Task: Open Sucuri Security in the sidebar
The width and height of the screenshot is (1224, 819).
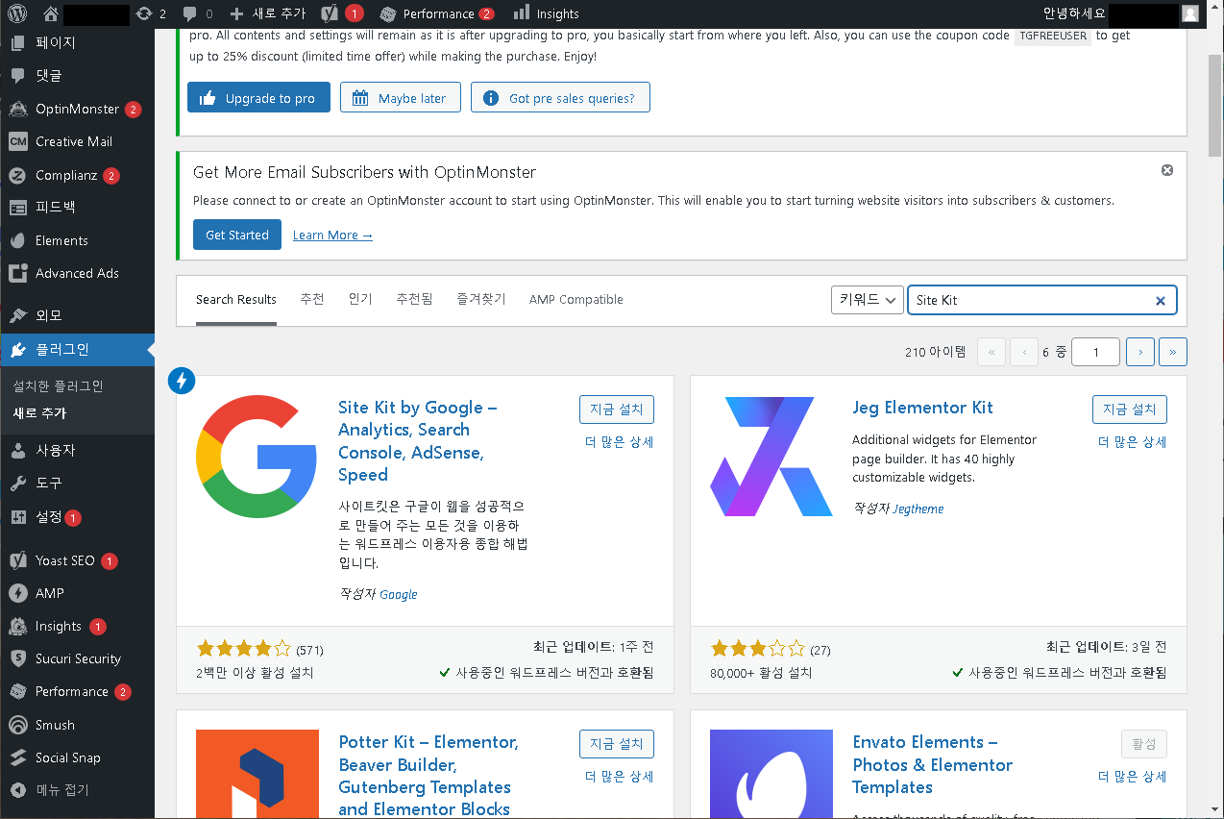Action: point(77,658)
